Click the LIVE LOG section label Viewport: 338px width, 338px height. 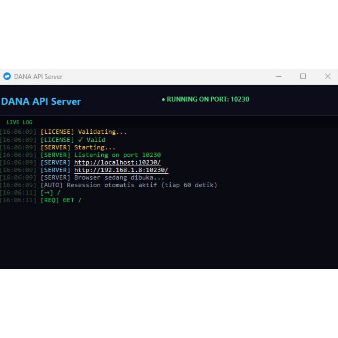point(19,122)
